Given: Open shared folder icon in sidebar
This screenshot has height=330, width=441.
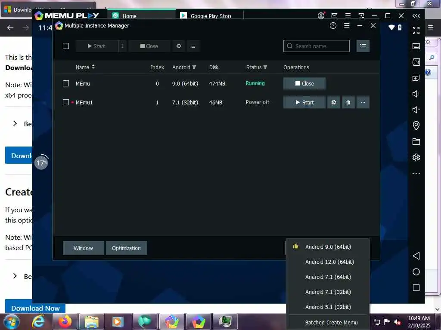Looking at the screenshot, I should pyautogui.click(x=416, y=141).
